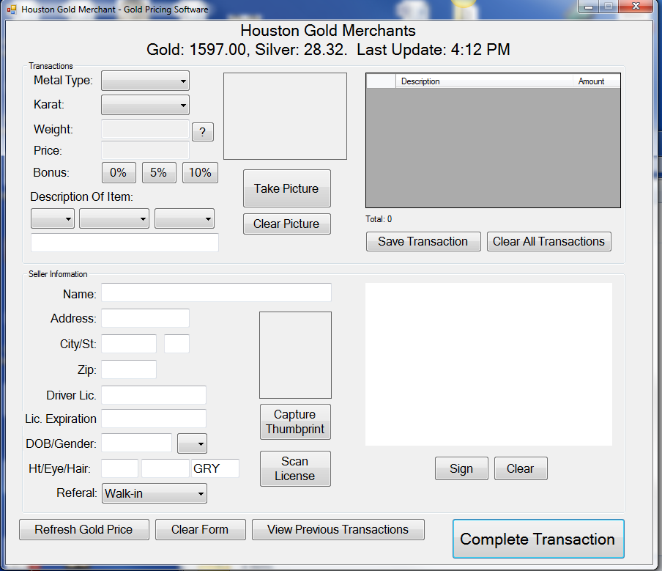Click the Height field in Ht/Eye/Hair

point(120,468)
